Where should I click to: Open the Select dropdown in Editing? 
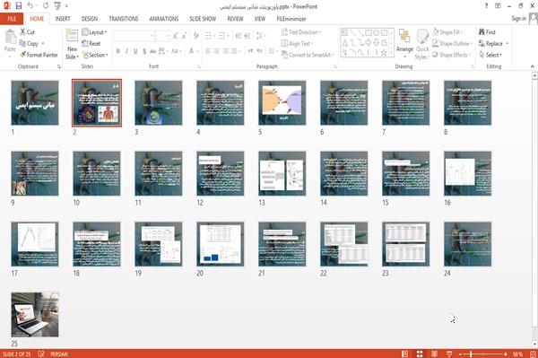490,55
